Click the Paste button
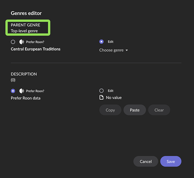Viewport: 194px width, 178px height. tap(134, 110)
